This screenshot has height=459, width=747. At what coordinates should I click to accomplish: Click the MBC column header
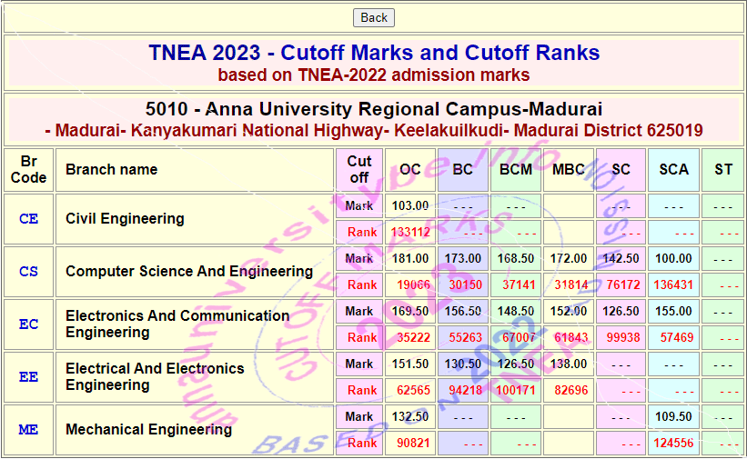pos(569,169)
